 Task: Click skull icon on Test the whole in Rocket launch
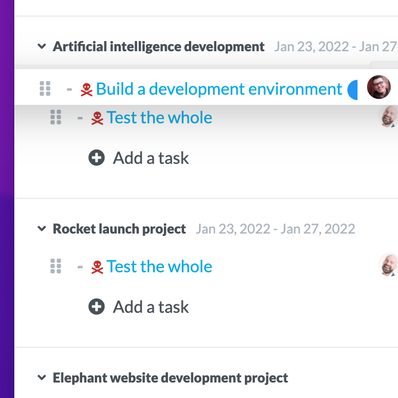point(97,268)
